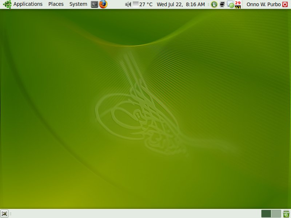The width and height of the screenshot is (291, 218).
Task: Launch Firefox web browser
Action: [x=103, y=4]
